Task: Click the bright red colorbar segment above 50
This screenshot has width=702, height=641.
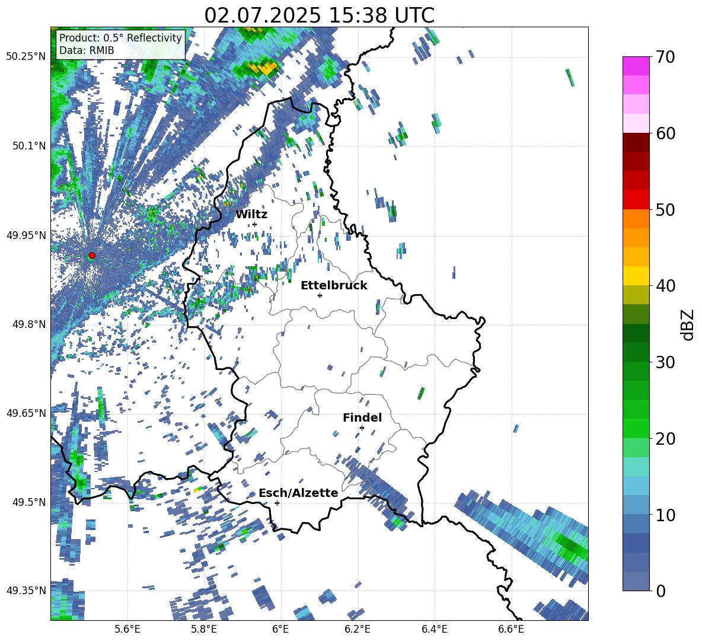Action: pyautogui.click(x=636, y=200)
